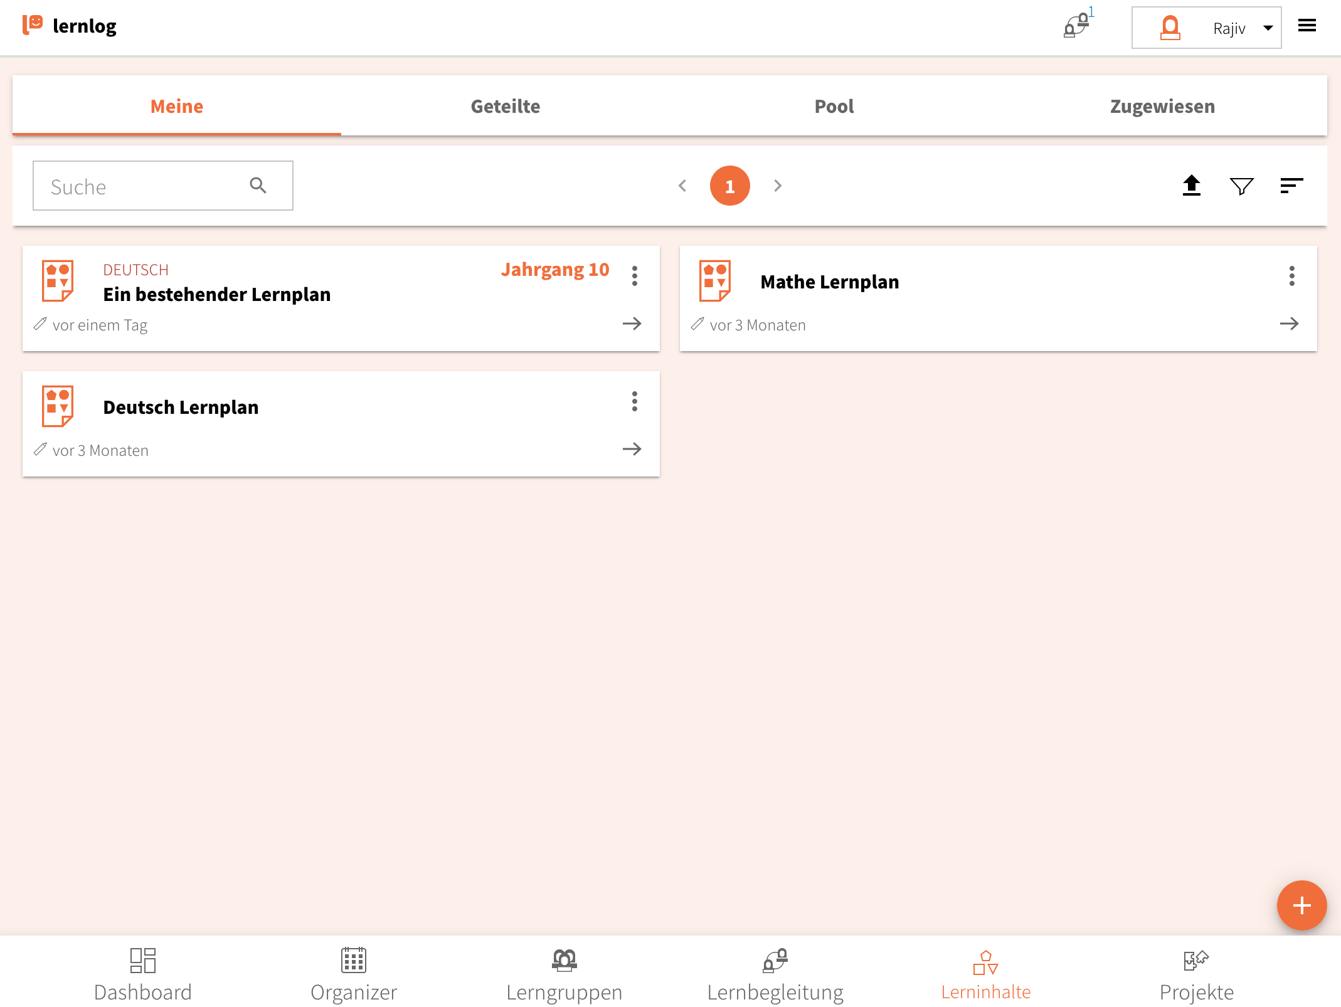Open the hamburger menu

(x=1307, y=26)
